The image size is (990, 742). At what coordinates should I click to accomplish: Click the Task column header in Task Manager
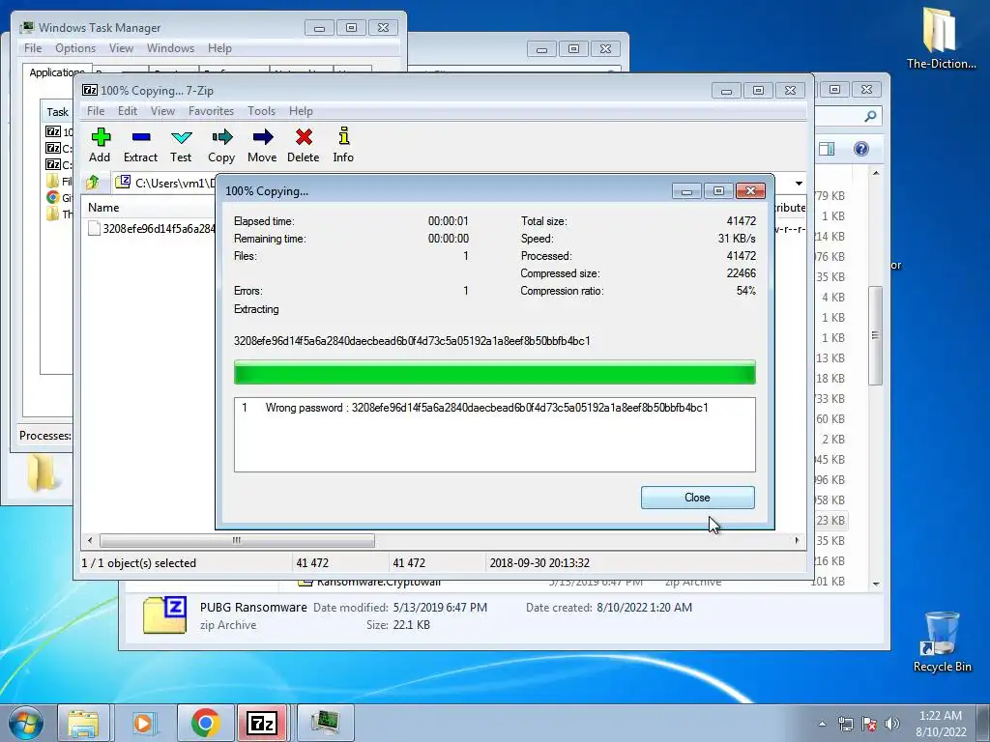pyautogui.click(x=57, y=112)
